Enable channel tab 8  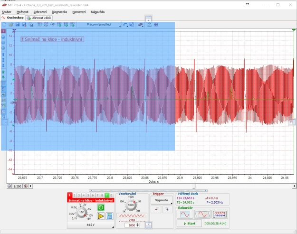pos(102,195)
